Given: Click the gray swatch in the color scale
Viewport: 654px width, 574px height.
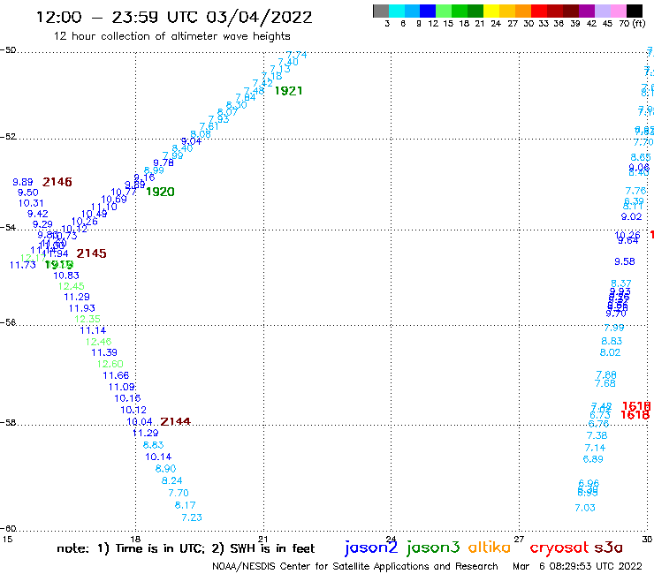Looking at the screenshot, I should click(x=381, y=11).
